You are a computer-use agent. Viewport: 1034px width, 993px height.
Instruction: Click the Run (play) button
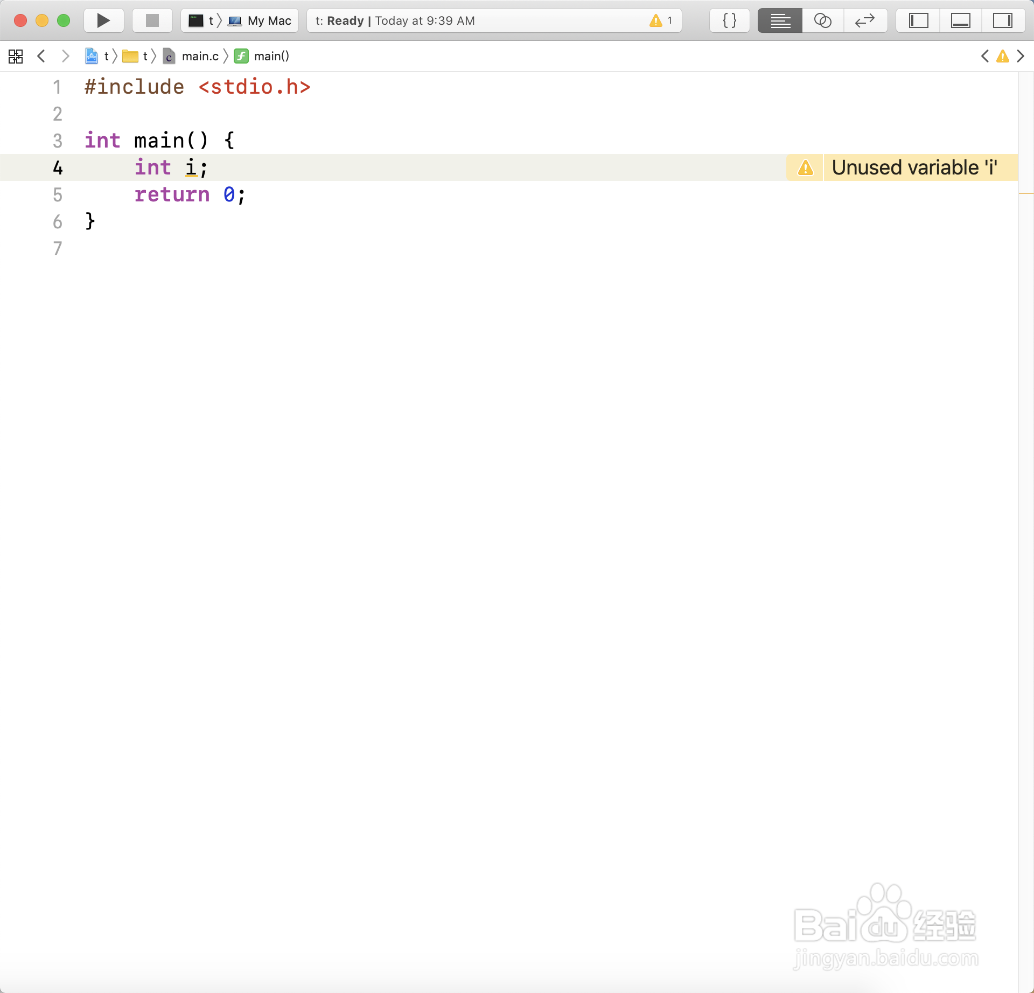pos(103,20)
